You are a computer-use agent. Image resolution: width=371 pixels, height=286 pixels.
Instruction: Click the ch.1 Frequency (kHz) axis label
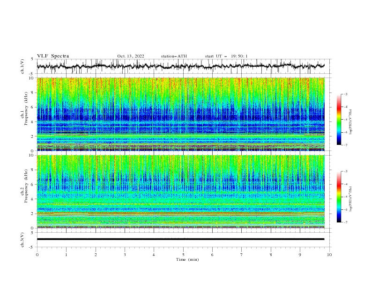click(24, 107)
